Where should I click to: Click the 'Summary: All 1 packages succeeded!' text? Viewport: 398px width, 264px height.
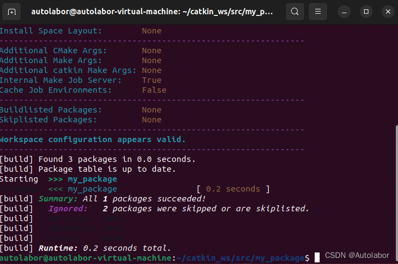(122, 199)
